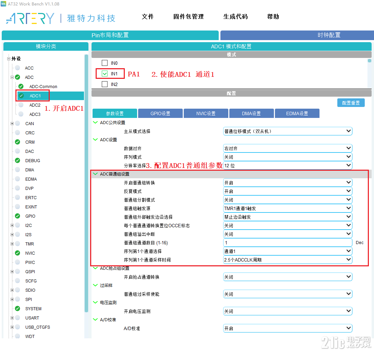Switch to the EDMA设置 tab
Image resolution: width=374 pixels, height=351 pixels.
297,113
